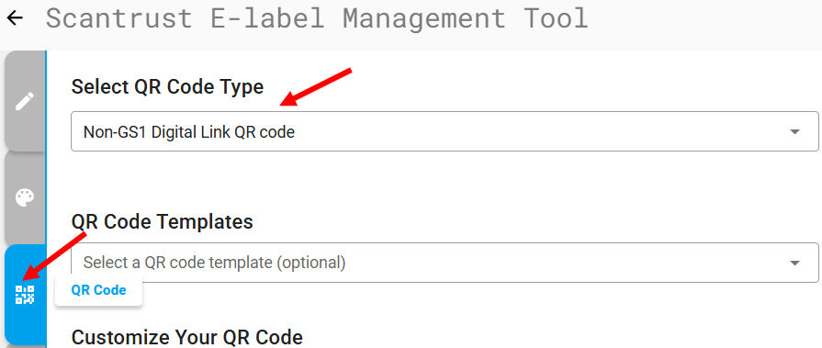Screen dimensions: 822x348
Task: Click the 'QR Code Templates' section heading
Action: pos(162,221)
